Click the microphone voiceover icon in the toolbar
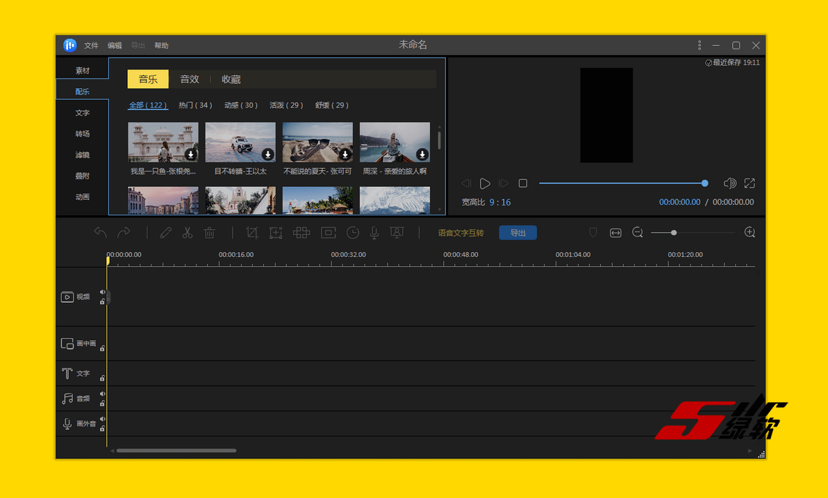 (374, 233)
